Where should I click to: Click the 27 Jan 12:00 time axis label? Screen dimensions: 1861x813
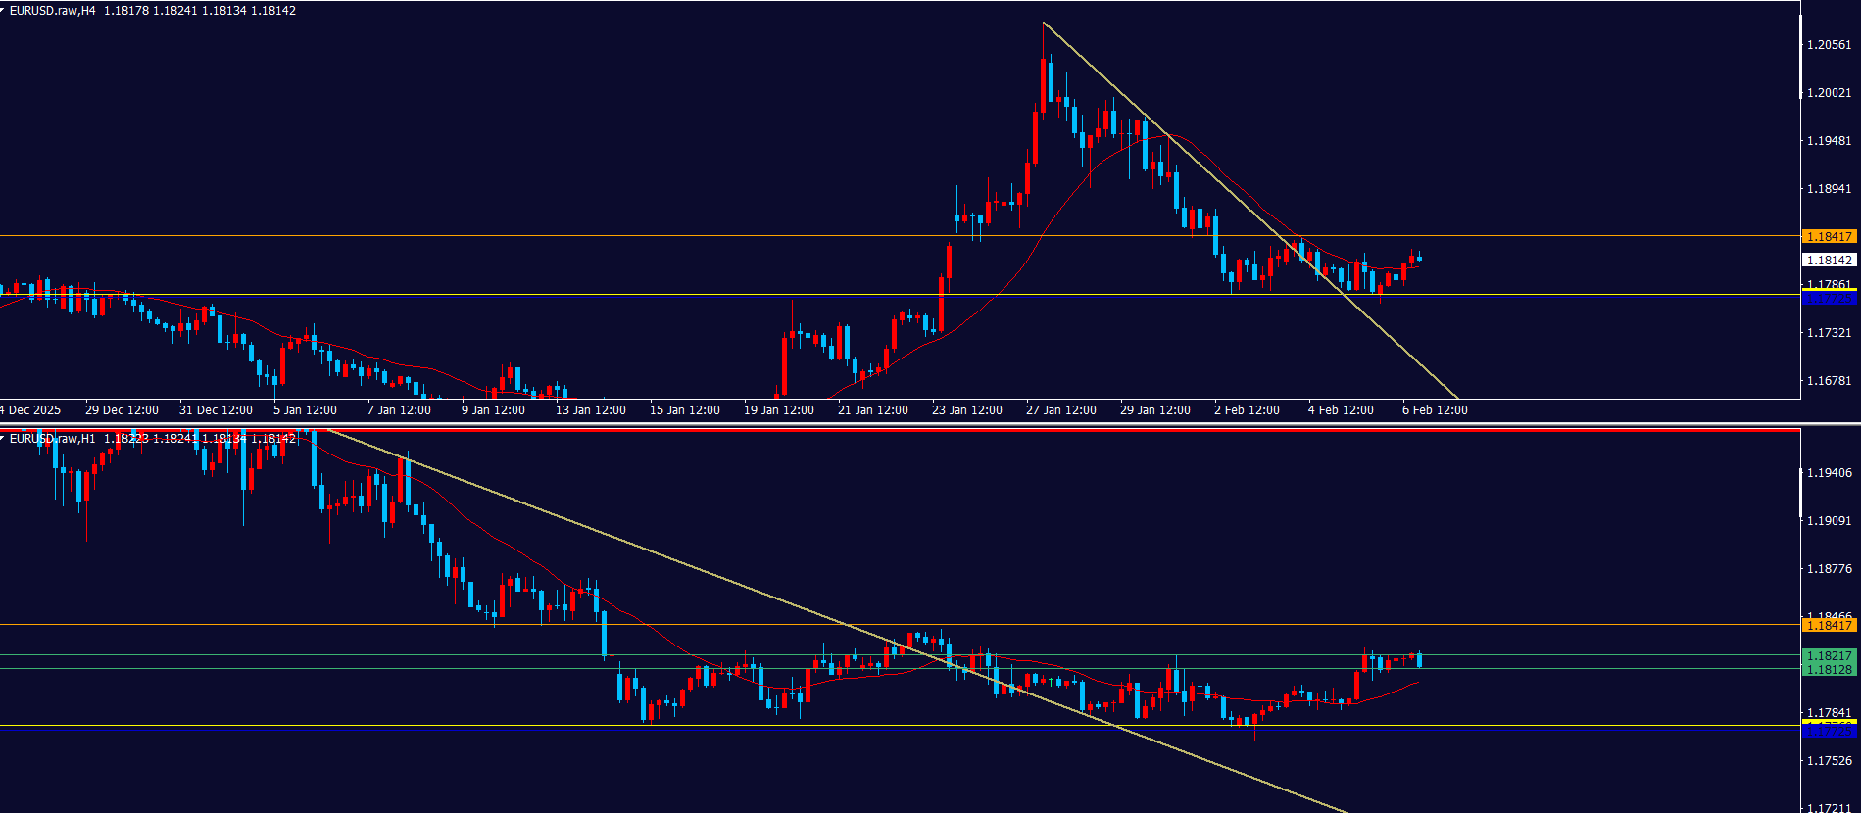point(1060,410)
